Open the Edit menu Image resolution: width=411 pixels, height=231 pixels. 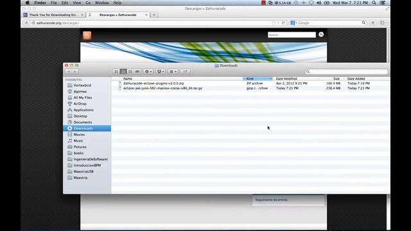(x=65, y=3)
